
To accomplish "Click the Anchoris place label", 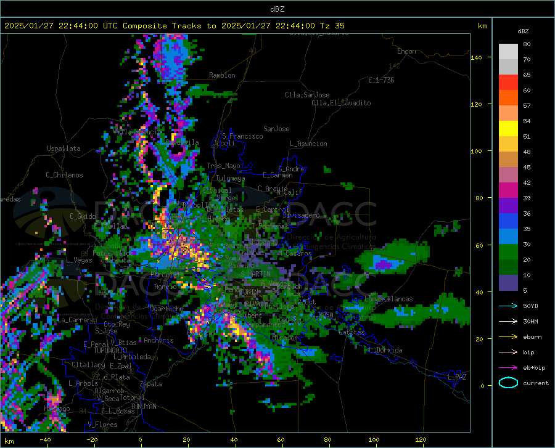I will pyautogui.click(x=158, y=340).
